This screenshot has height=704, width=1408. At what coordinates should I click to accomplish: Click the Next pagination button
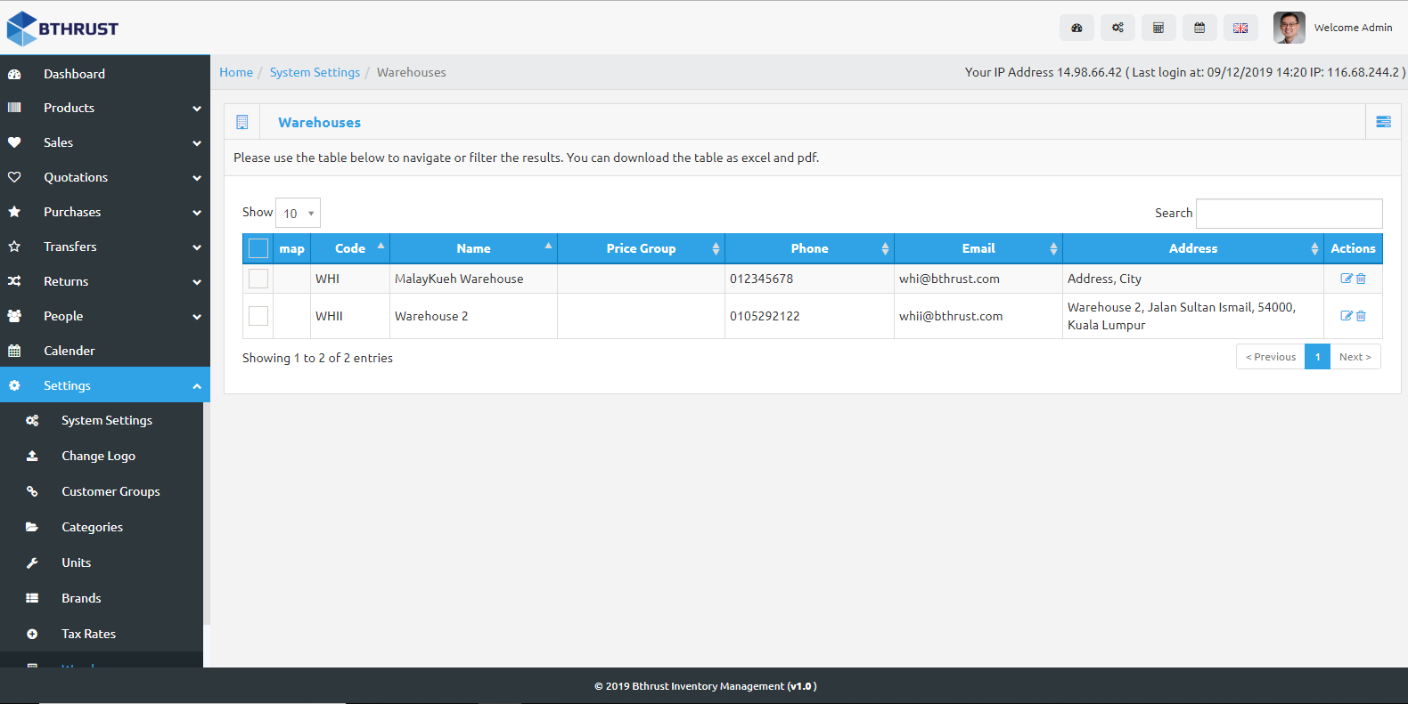(x=1355, y=357)
